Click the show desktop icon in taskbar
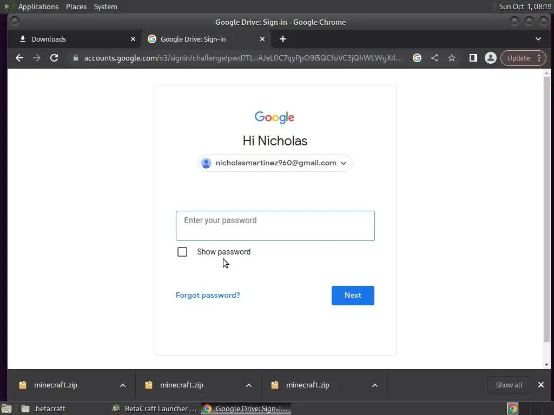The height and width of the screenshot is (415, 554). click(6, 409)
